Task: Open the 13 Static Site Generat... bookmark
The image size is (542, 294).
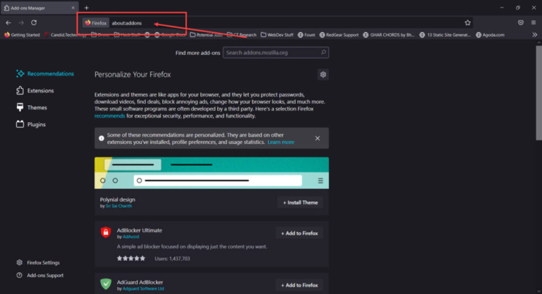Action: [445, 35]
